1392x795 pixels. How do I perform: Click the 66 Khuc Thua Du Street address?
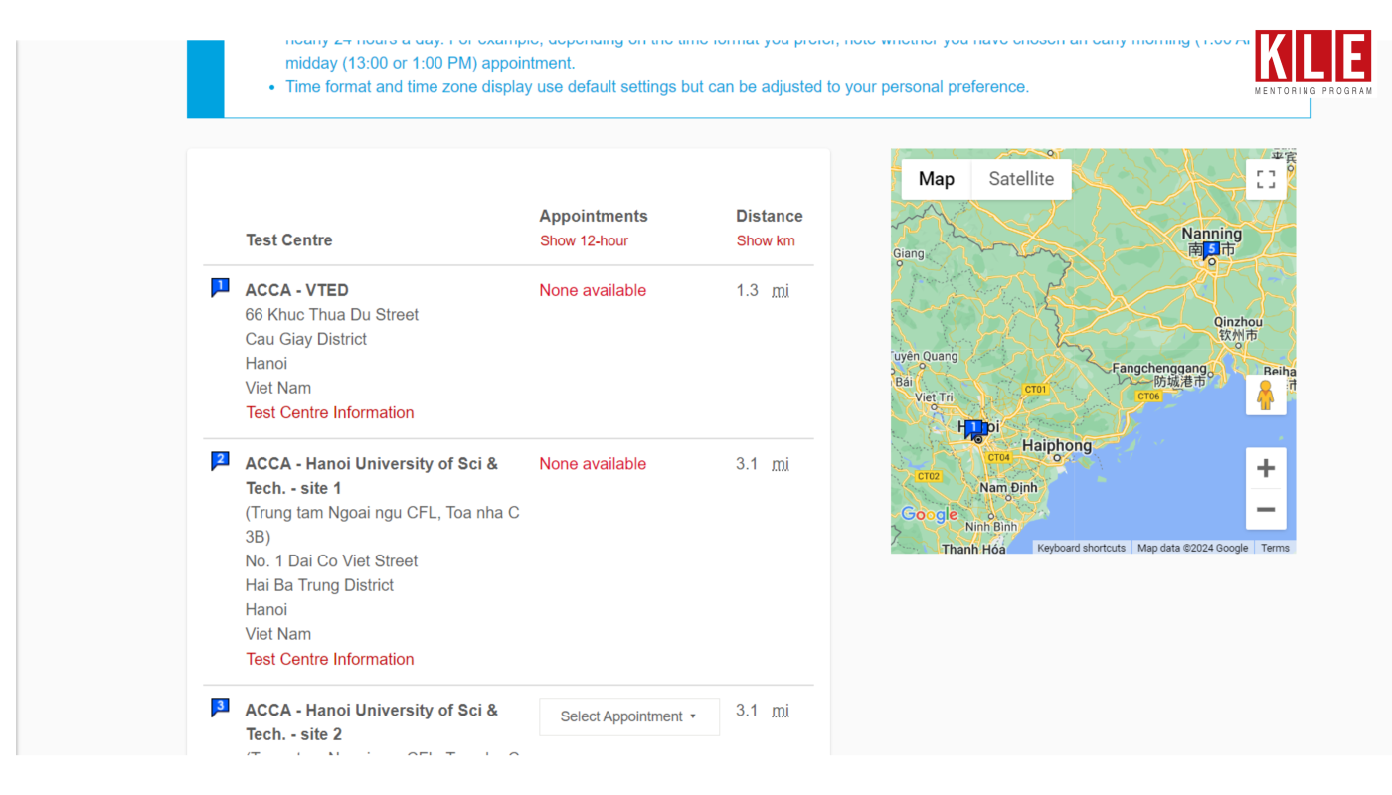tap(332, 314)
